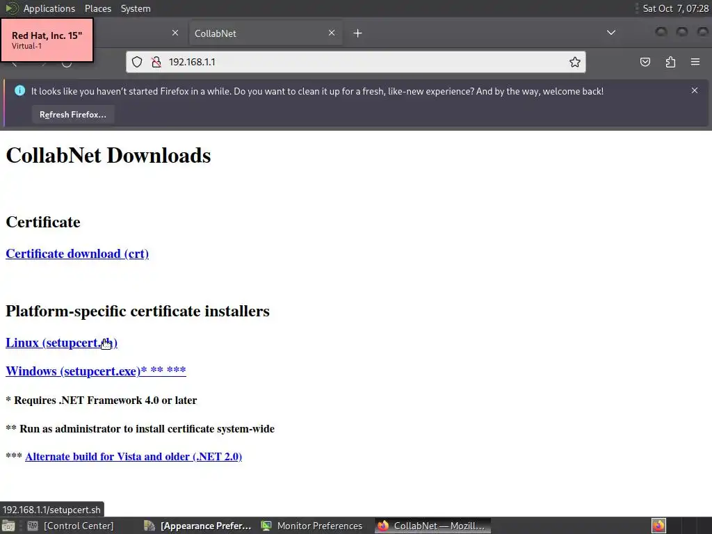Open the Firefox hamburger menu
This screenshot has height=534, width=712.
click(695, 62)
